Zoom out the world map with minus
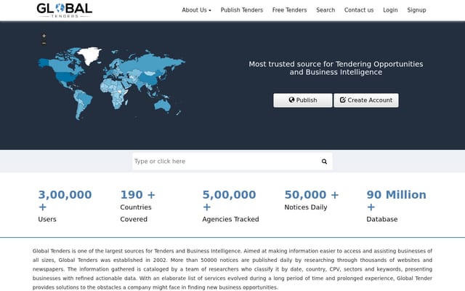This screenshot has width=465, height=291. (x=44, y=44)
